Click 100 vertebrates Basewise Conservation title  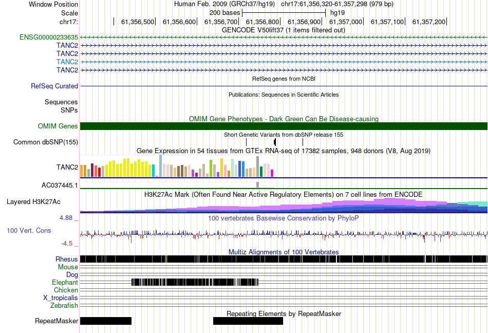point(284,218)
